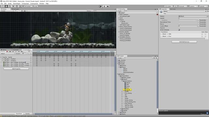Viewport: 209px width, 117px height.
Task: Collapse the Player object in the Hierarchy
Action: [119, 19]
